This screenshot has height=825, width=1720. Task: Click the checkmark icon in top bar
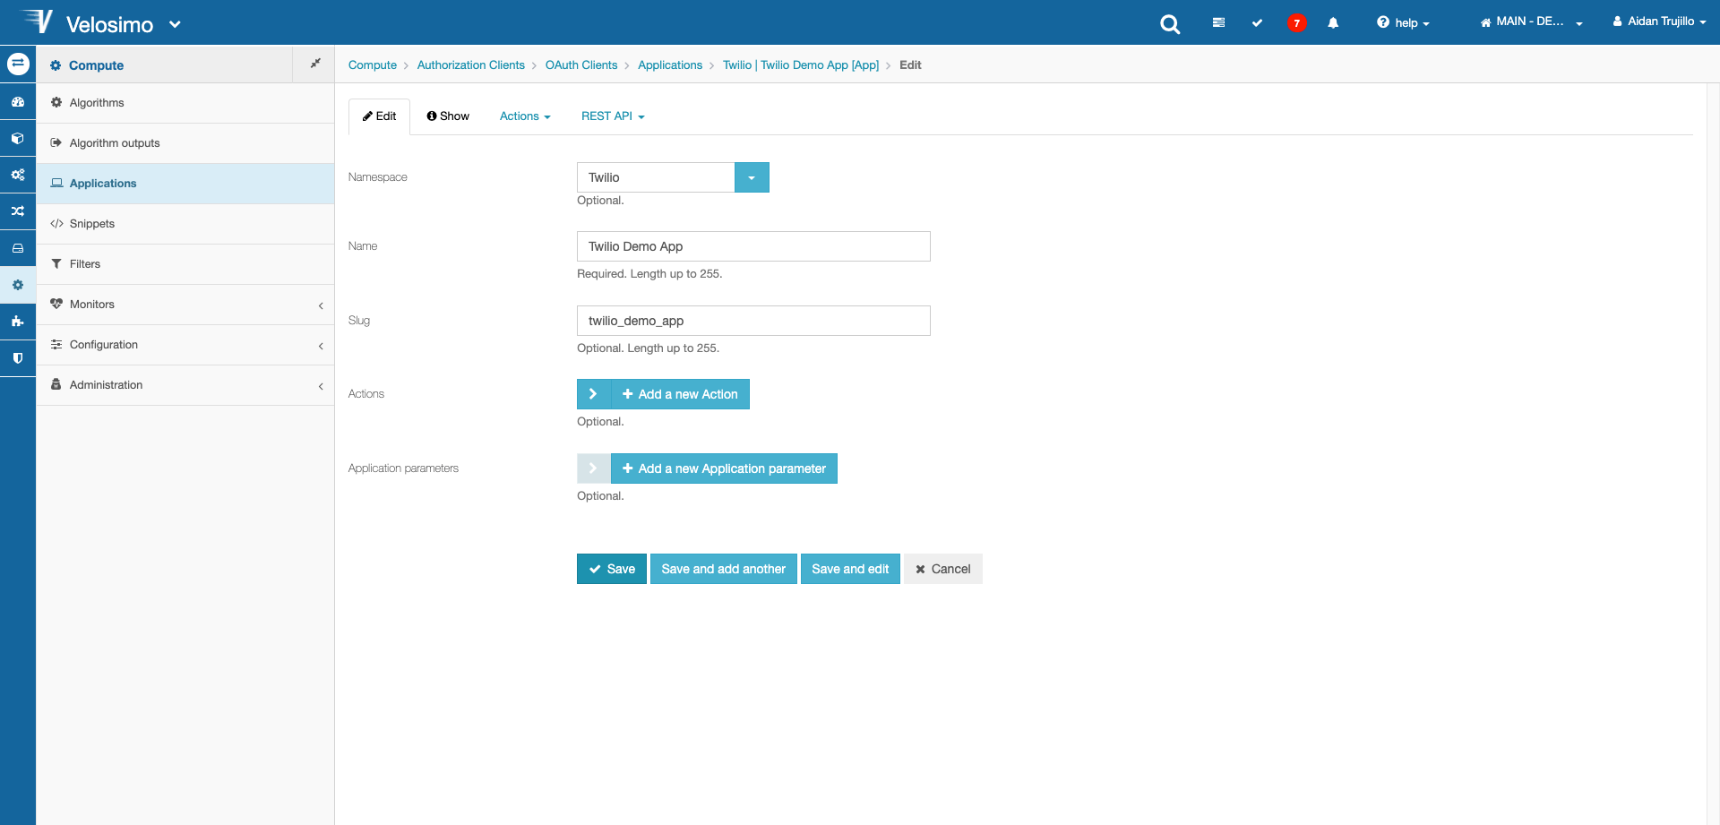[1257, 22]
